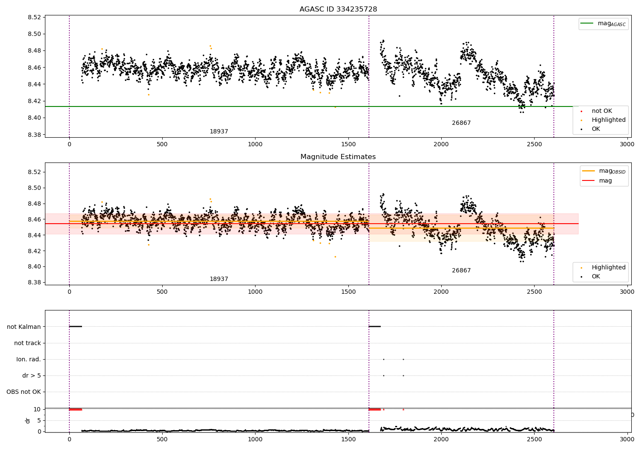Click the "18937" label in Magnitude Estimates plot

pyautogui.click(x=219, y=279)
